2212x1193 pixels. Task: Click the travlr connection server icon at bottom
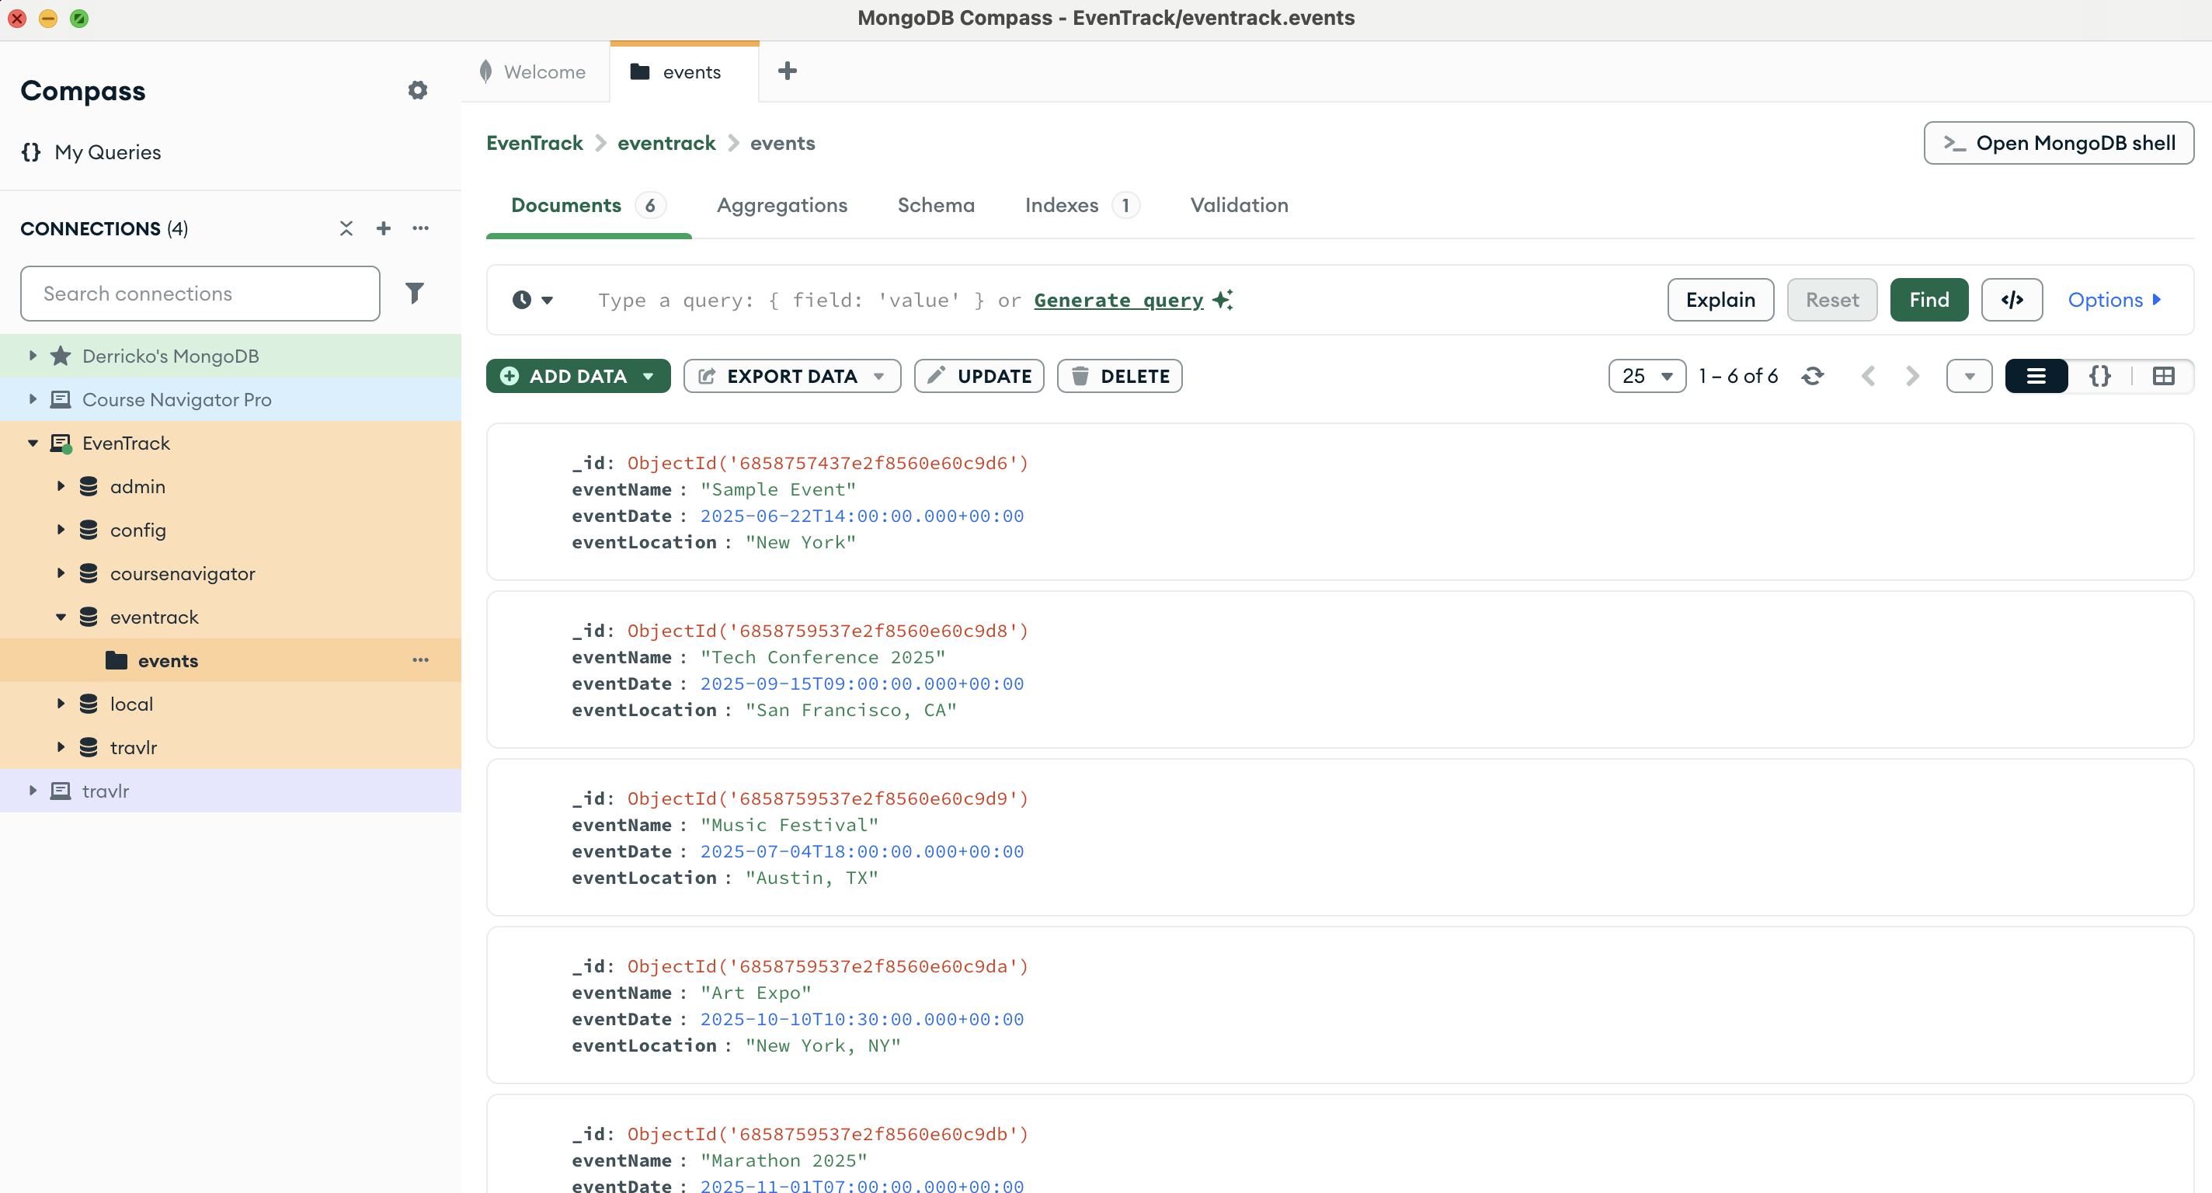pos(60,791)
